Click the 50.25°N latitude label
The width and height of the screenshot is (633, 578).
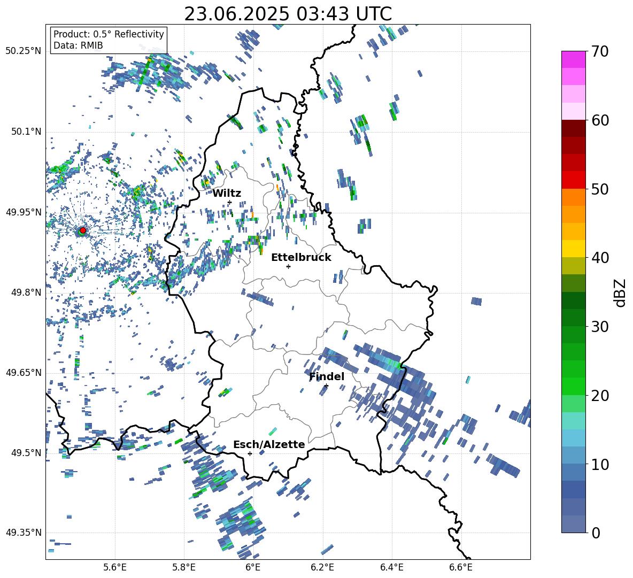click(24, 51)
